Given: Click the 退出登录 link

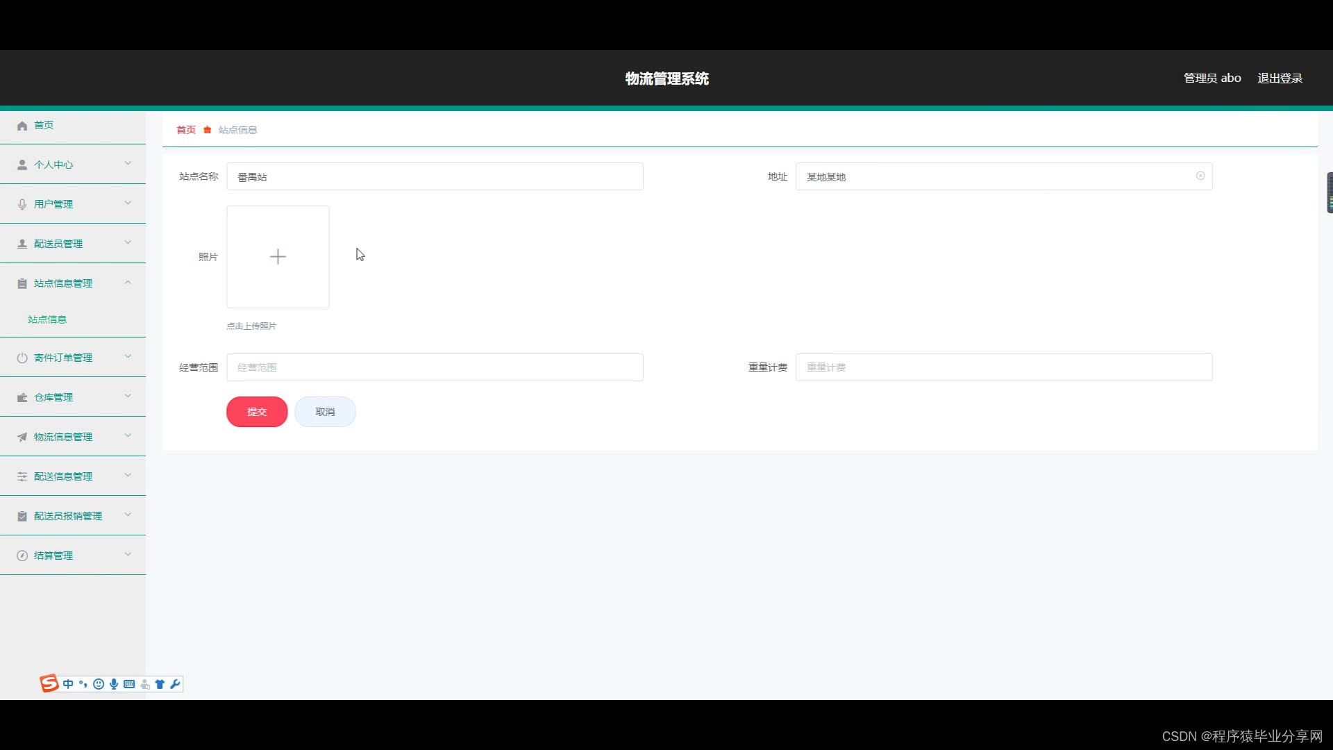Looking at the screenshot, I should [x=1280, y=78].
